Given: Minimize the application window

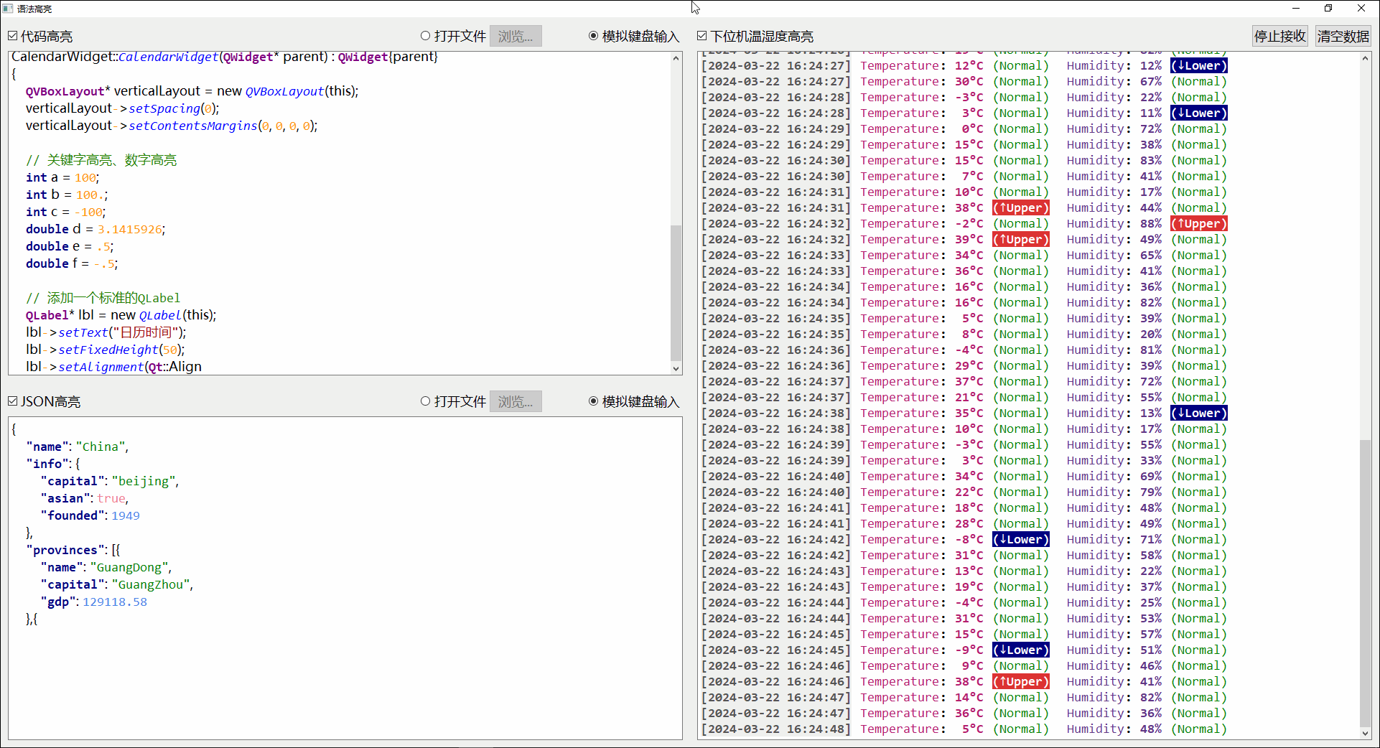Looking at the screenshot, I should pos(1296,9).
